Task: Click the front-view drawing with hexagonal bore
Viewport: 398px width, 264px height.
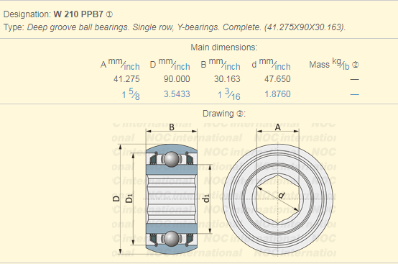Action: tap(278, 199)
